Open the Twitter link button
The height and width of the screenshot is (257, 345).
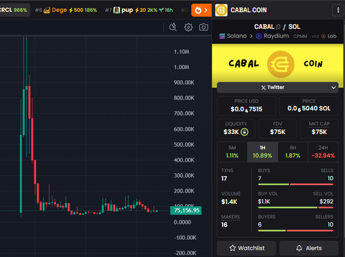tap(273, 88)
